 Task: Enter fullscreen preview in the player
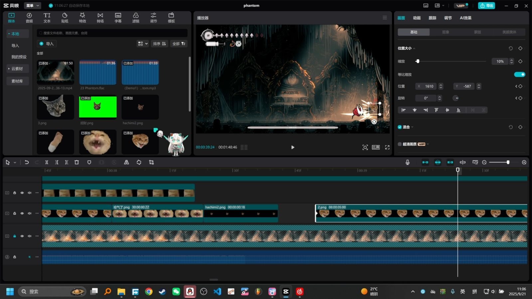click(x=387, y=147)
